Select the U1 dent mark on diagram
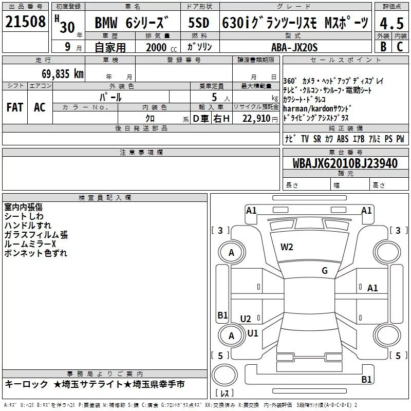411x411 pixels. click(x=253, y=333)
